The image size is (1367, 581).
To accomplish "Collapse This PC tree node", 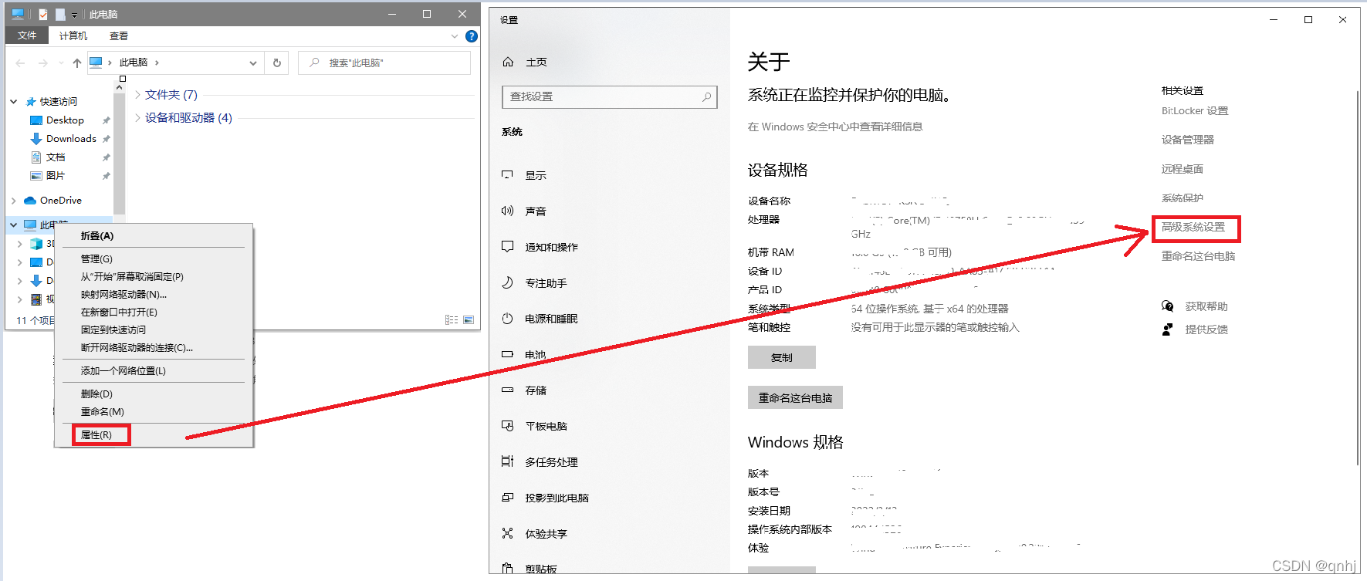I will coord(14,225).
